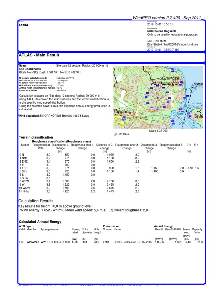Viewport: 214px width, 286px height.
Task: Click the Site Data legend icon
Action: (115, 134)
